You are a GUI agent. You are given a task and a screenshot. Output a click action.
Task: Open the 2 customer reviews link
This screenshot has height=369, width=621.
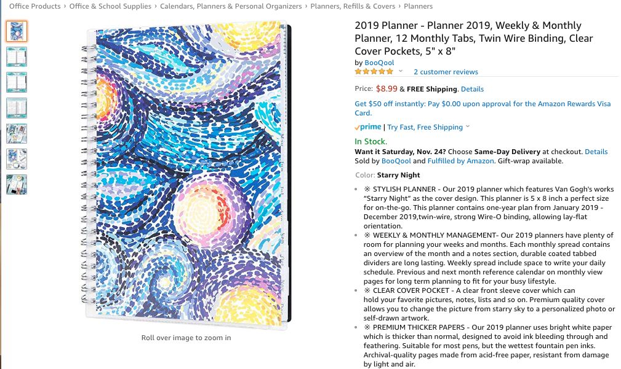(x=446, y=72)
